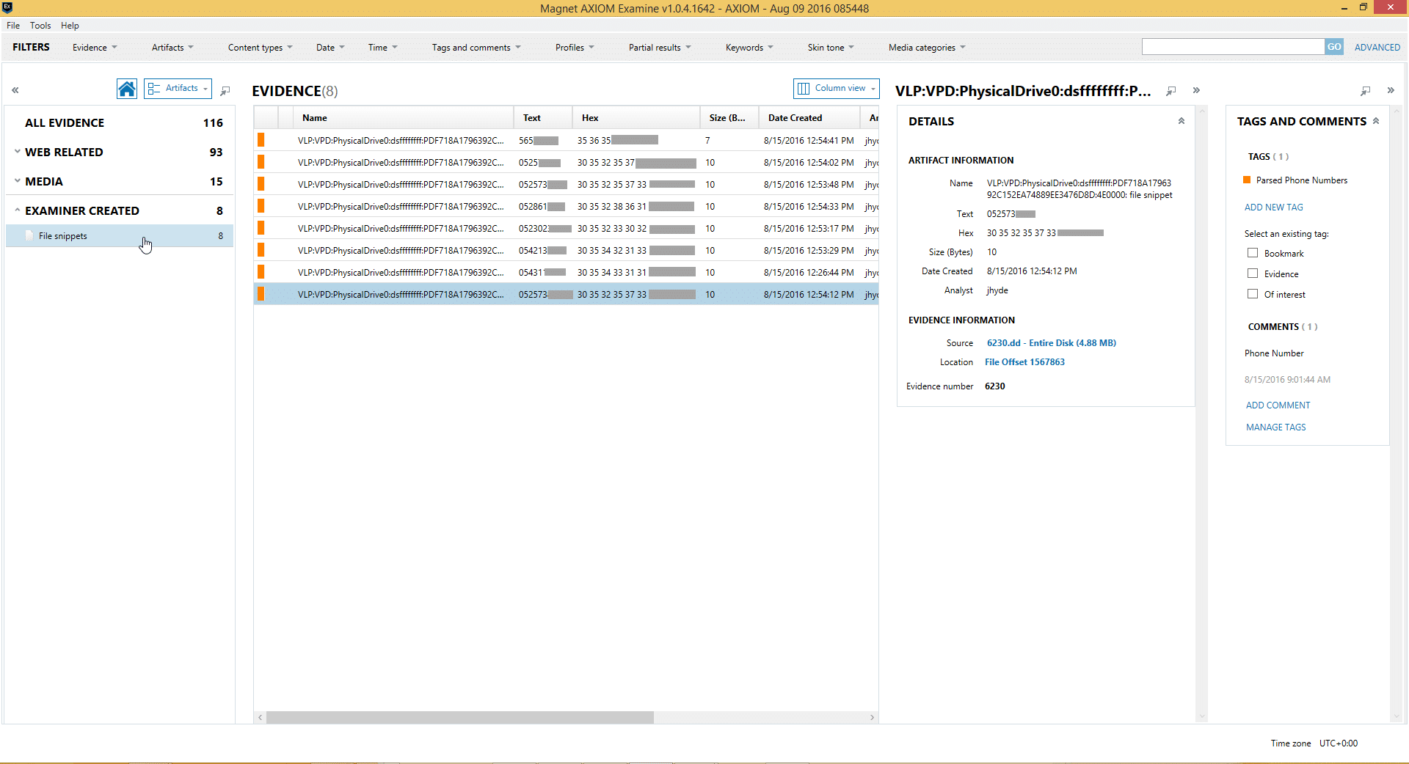Image resolution: width=1409 pixels, height=764 pixels.
Task: Expand the MEDIA category
Action: point(17,181)
